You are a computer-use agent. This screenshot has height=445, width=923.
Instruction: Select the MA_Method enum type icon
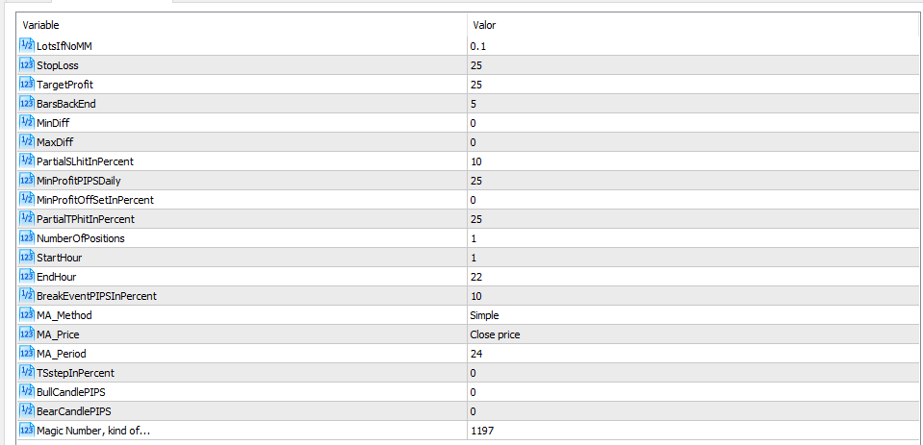pos(27,315)
